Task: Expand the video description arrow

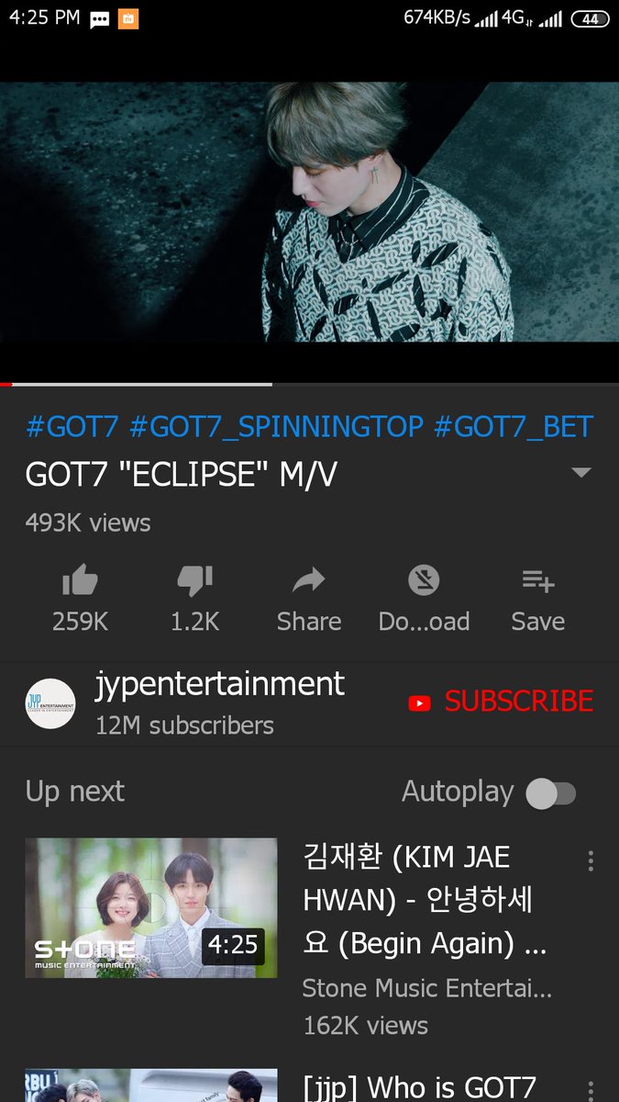Action: (580, 473)
